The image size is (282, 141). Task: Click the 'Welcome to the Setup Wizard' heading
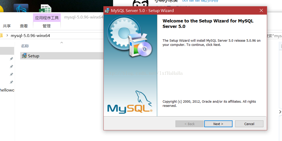[x=208, y=24]
